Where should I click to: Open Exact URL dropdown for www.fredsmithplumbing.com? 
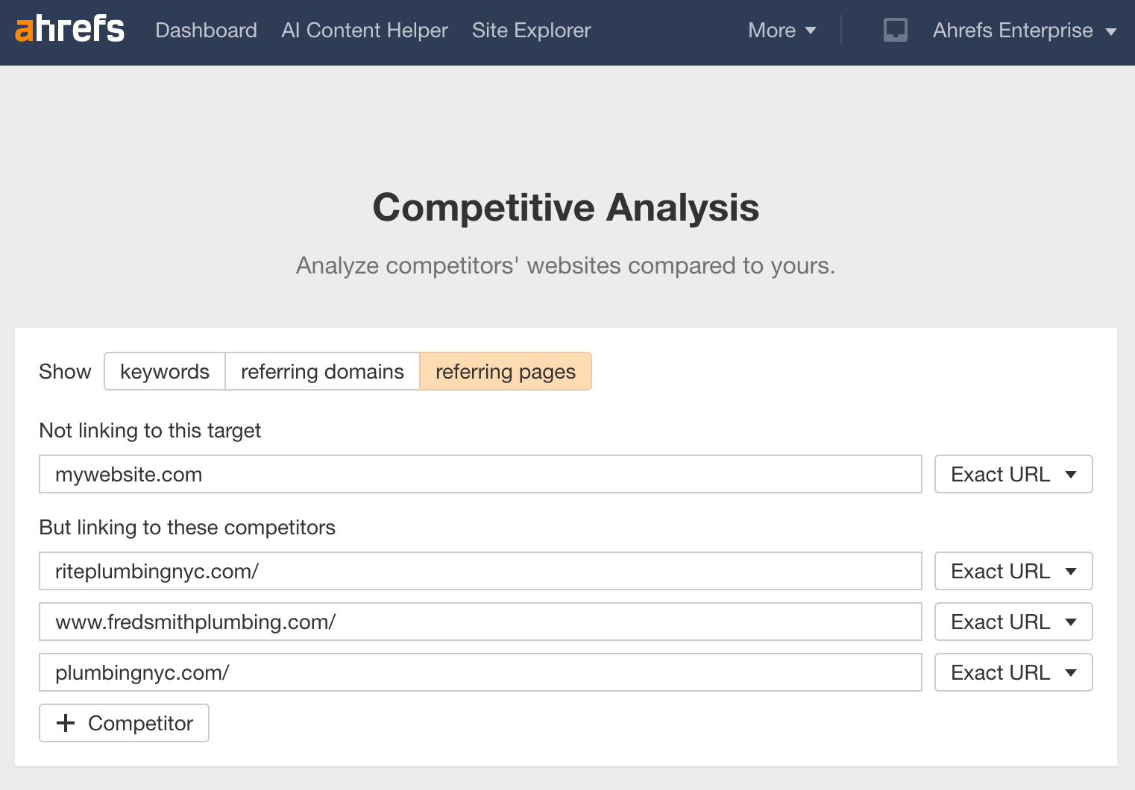(x=1013, y=622)
